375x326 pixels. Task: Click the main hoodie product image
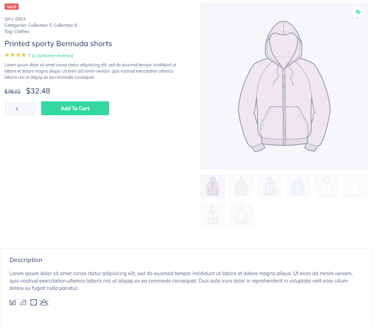pos(284,87)
